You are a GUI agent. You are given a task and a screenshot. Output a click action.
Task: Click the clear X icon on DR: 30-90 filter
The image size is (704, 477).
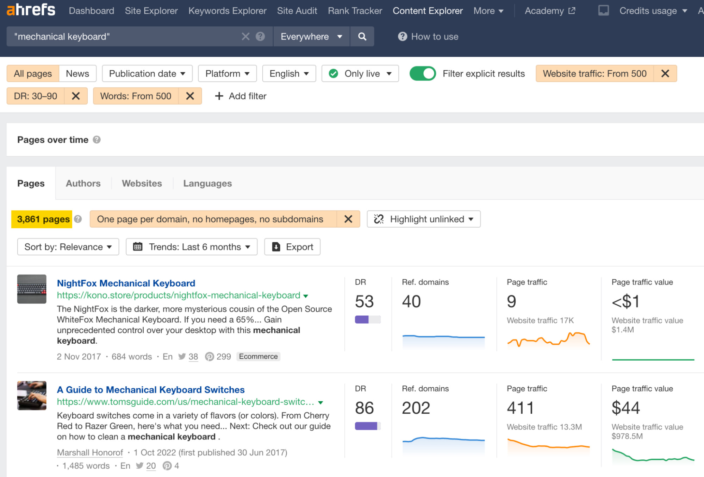click(76, 96)
